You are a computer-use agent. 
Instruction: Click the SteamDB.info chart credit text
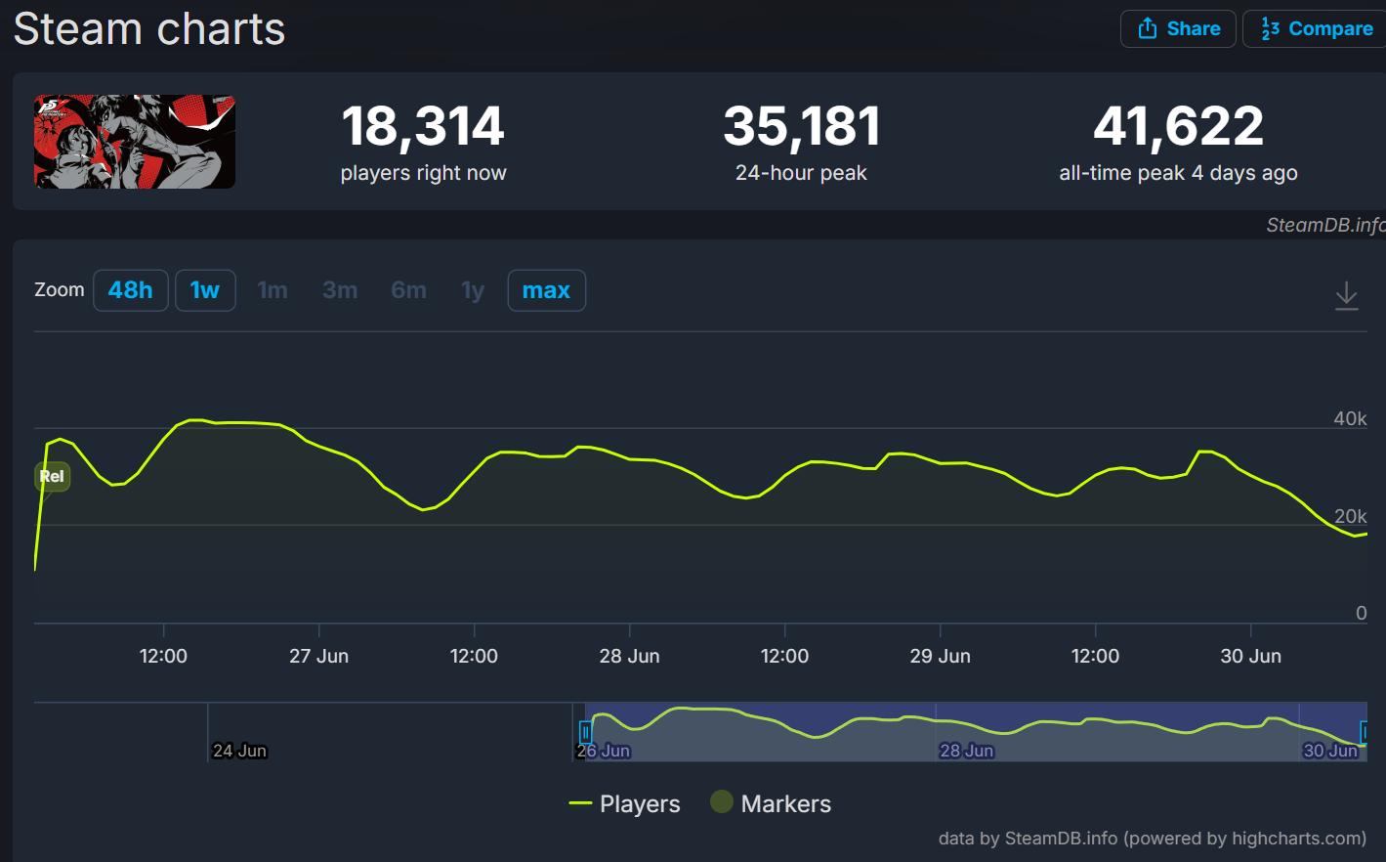pos(1325,225)
